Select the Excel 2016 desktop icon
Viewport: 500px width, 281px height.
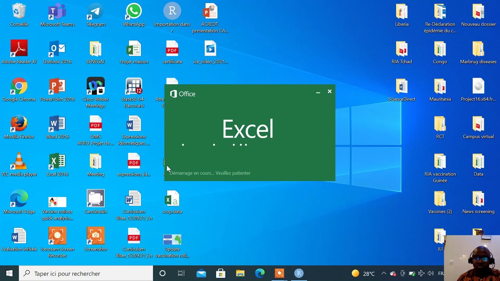57,165
